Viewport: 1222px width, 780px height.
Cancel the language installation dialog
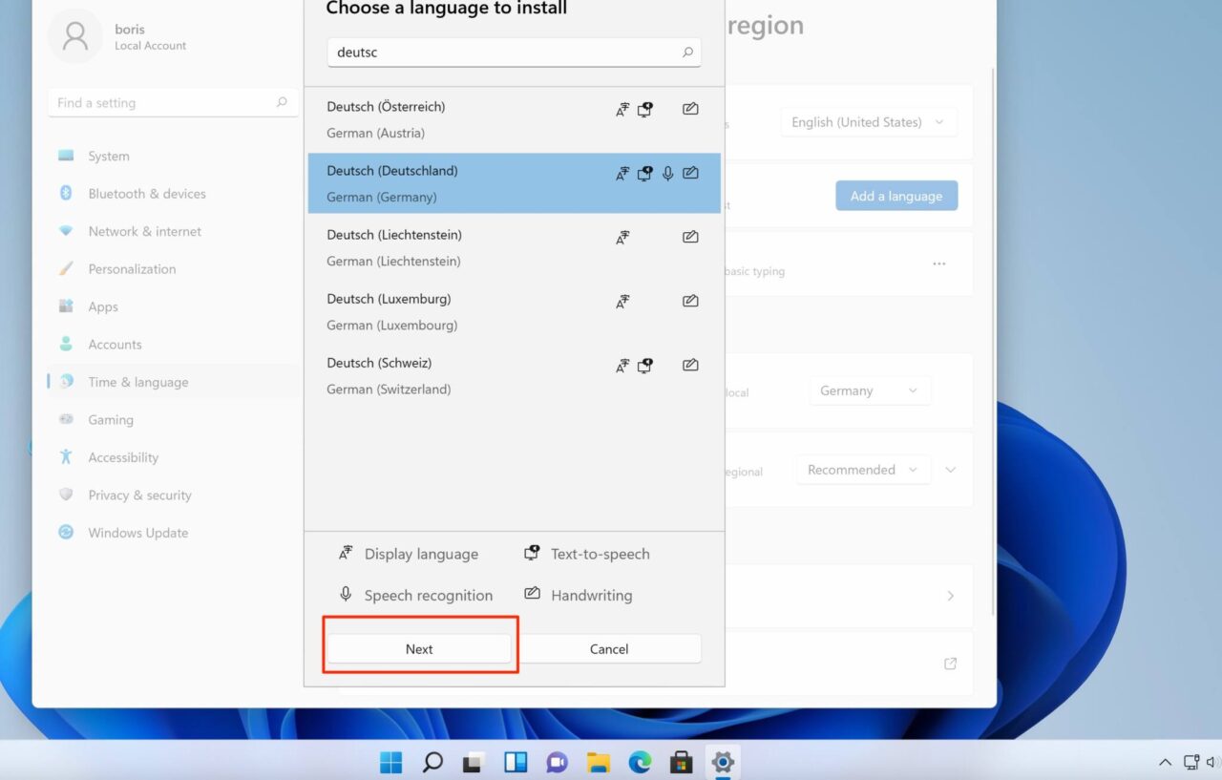(609, 649)
